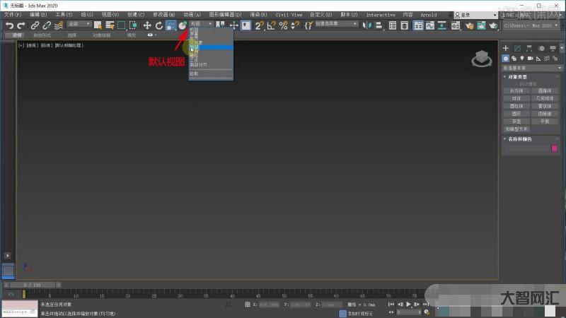Image resolution: width=566 pixels, height=318 pixels.
Task: Click the ViewCube in viewport
Action: [482, 59]
